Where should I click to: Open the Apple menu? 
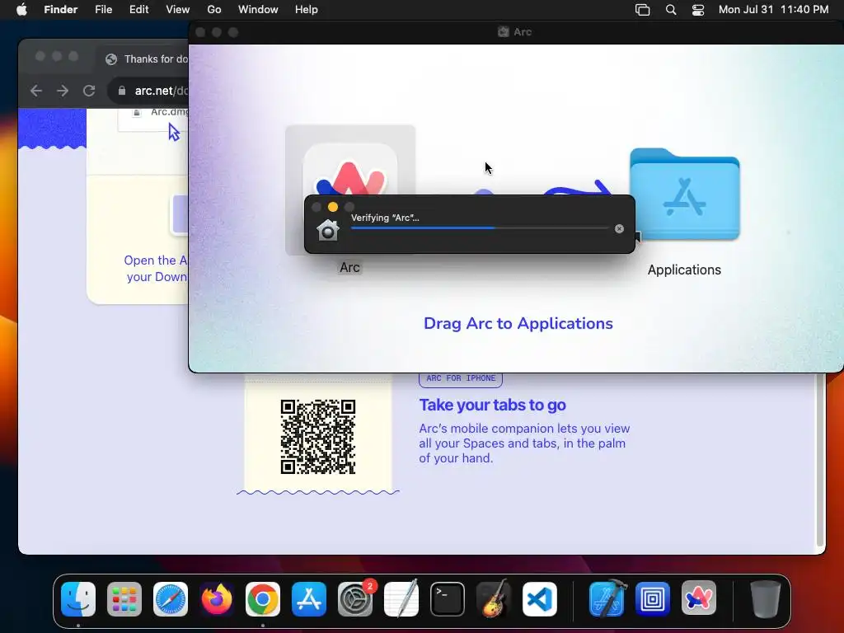click(21, 10)
